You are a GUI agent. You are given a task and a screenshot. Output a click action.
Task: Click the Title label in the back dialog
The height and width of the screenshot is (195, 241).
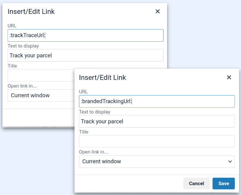tap(12, 66)
